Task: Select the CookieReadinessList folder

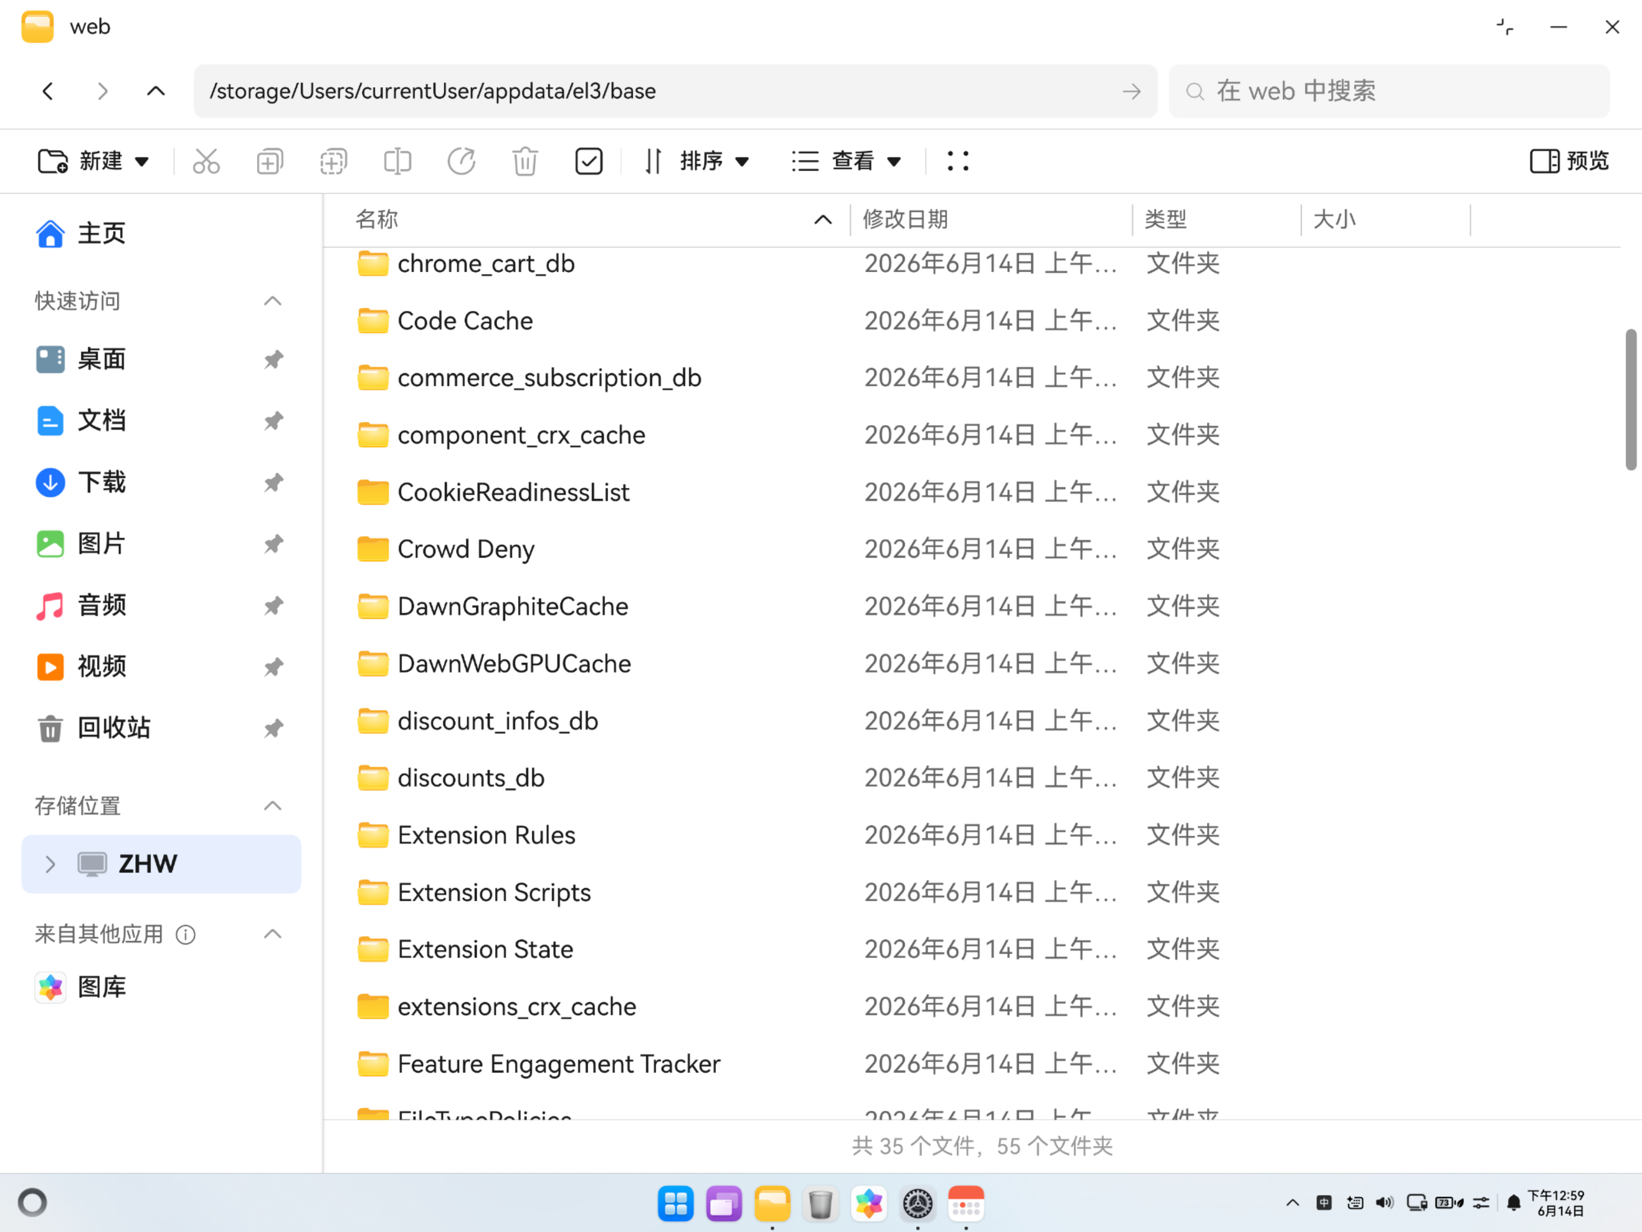Action: (x=972, y=492)
